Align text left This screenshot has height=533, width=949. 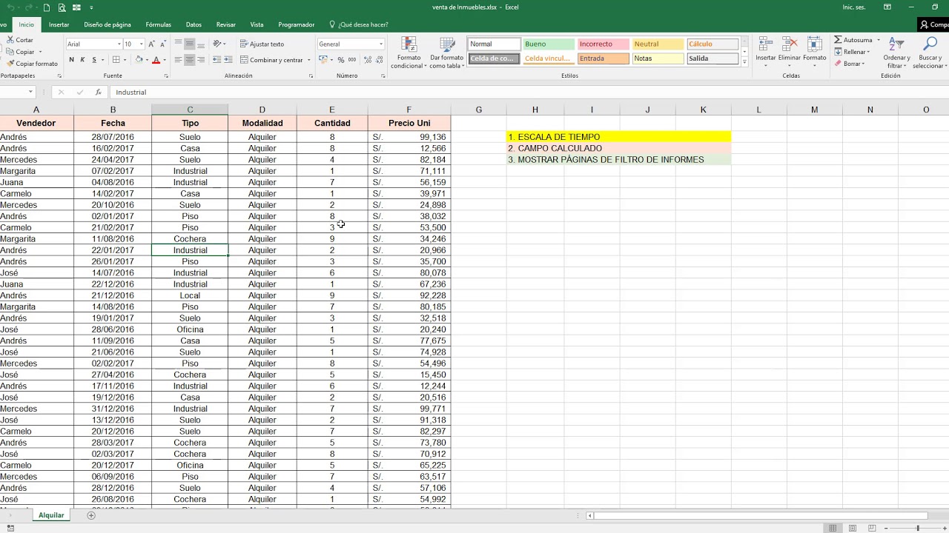tap(178, 60)
